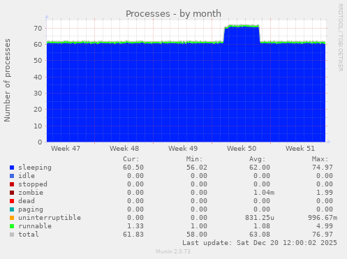347x259 pixels.
Task: Click the y-axis label 50
Action: (38, 61)
